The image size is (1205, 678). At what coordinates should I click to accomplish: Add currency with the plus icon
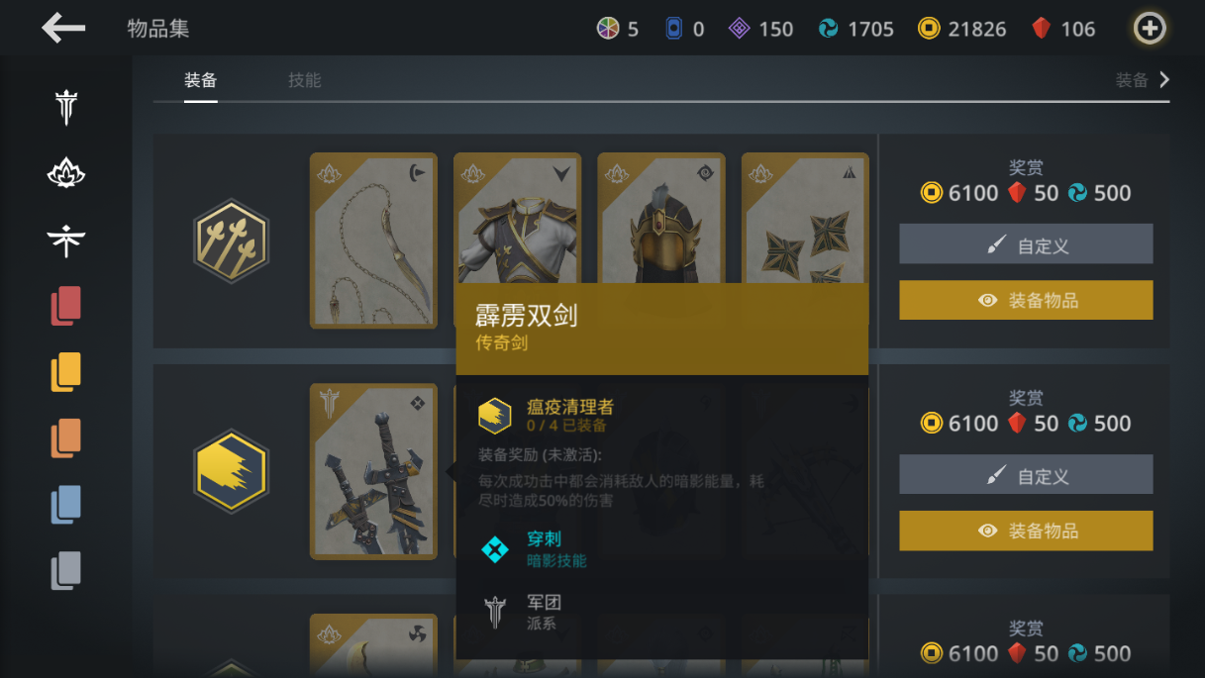[1149, 29]
